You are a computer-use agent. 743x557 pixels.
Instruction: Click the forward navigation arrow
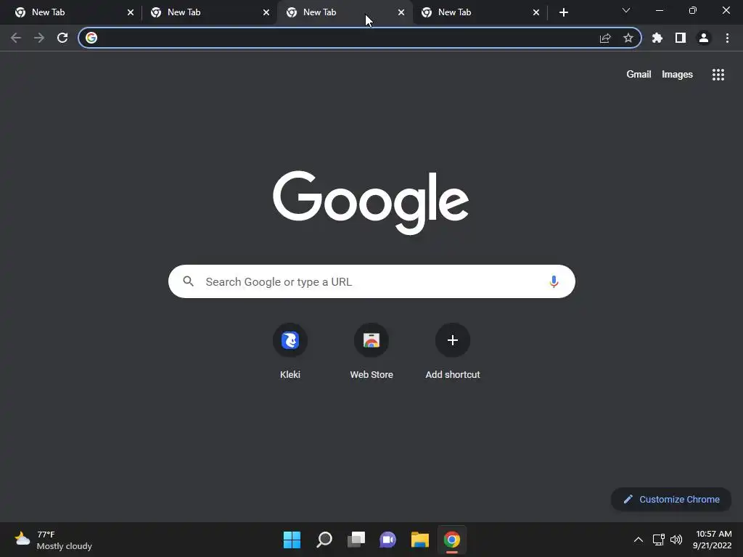point(39,38)
